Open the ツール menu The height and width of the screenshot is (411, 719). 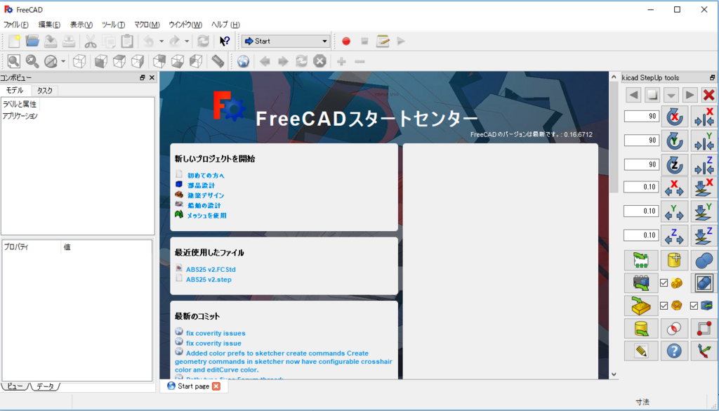[113, 25]
